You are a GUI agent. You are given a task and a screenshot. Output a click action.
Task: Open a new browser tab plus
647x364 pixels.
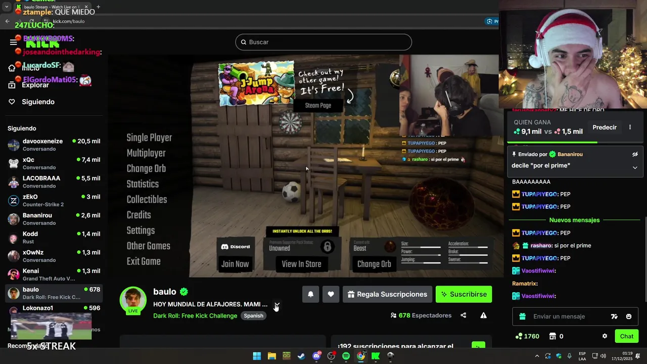click(x=98, y=7)
